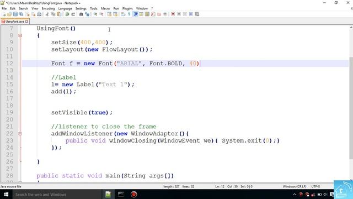353x199 pixels.
Task: Open the Function List toolbar icon
Action: (x=153, y=14)
